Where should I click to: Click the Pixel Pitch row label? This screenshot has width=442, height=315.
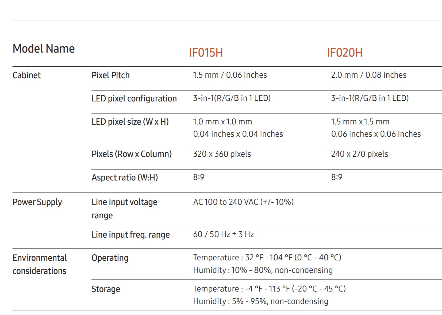110,75
